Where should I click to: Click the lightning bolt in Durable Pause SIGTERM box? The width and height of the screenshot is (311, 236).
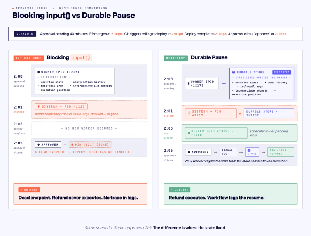coord(189,113)
